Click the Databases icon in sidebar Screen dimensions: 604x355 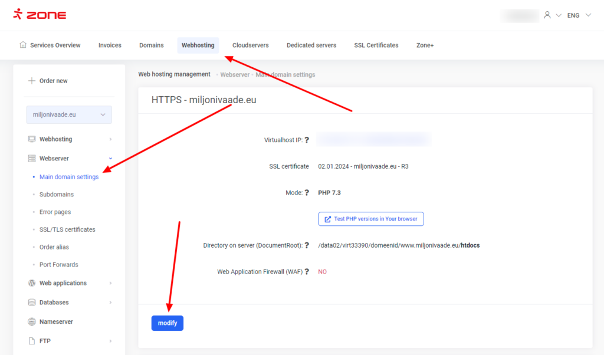tap(32, 303)
